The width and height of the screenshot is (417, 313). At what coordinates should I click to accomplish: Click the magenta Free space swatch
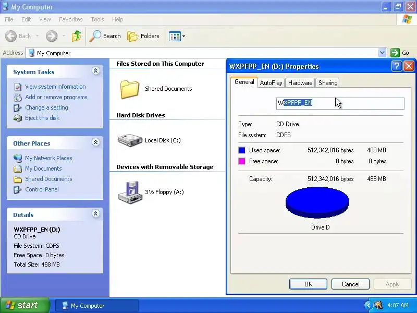242,161
